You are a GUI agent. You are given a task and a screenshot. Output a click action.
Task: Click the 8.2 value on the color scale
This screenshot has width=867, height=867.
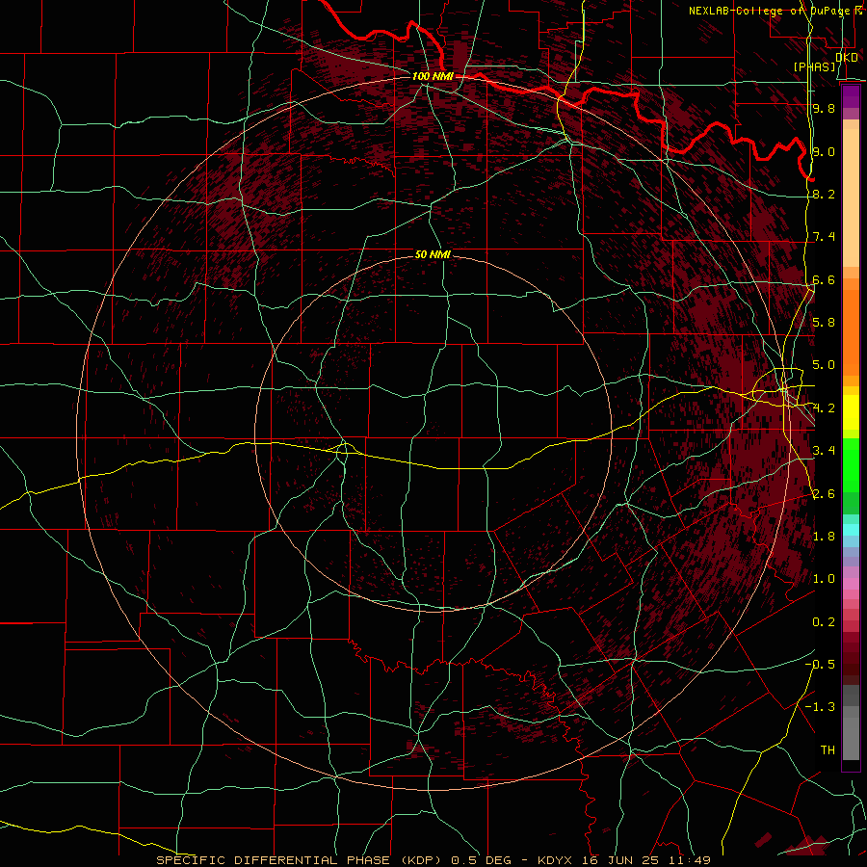coord(824,194)
